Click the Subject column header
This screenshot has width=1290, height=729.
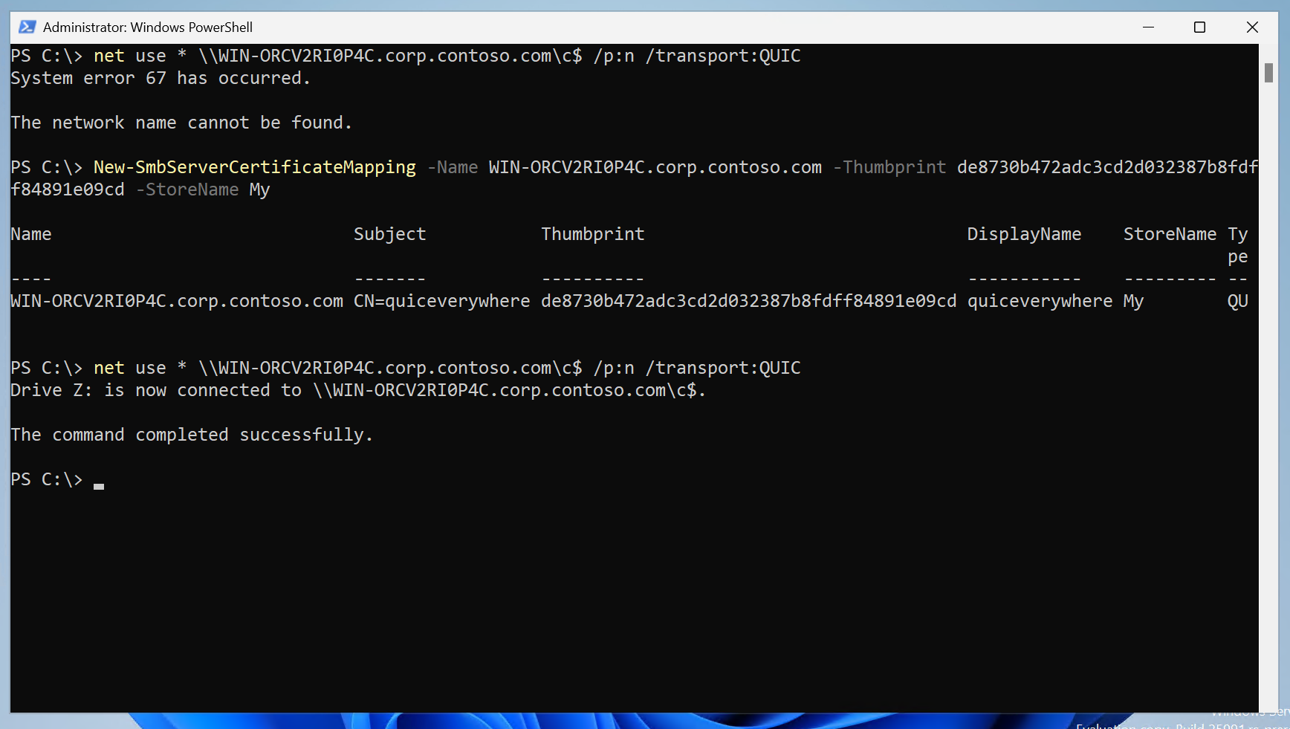tap(389, 233)
